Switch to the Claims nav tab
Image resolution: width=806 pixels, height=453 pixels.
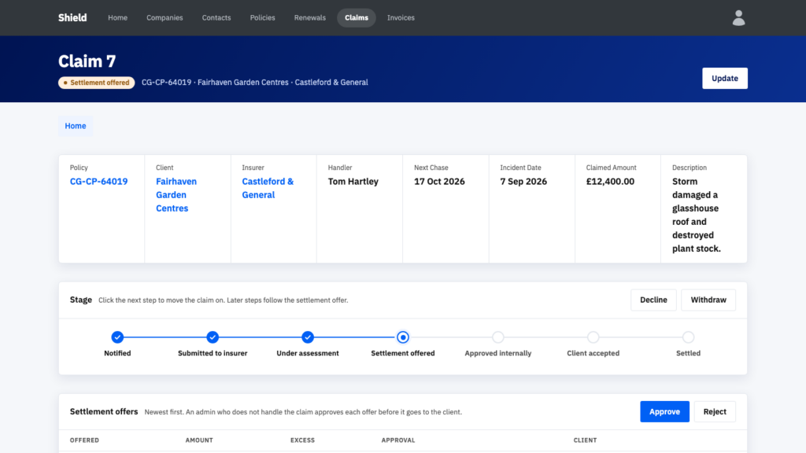point(357,17)
